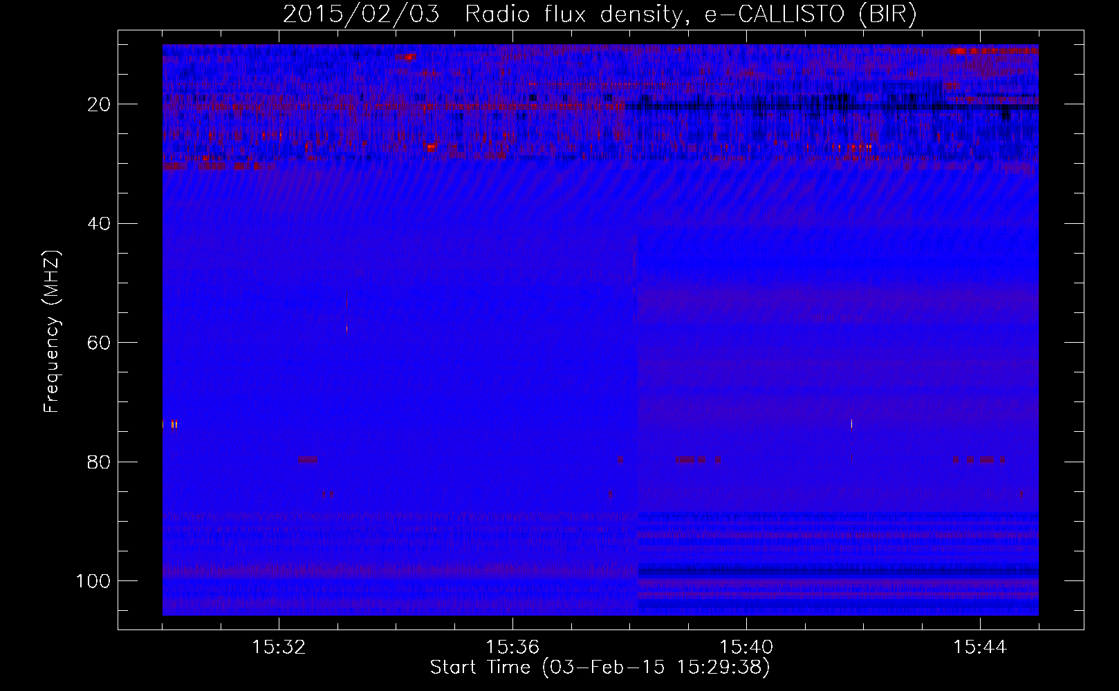Click the 15:32 time tick label
The image size is (1119, 691).
pyautogui.click(x=279, y=647)
